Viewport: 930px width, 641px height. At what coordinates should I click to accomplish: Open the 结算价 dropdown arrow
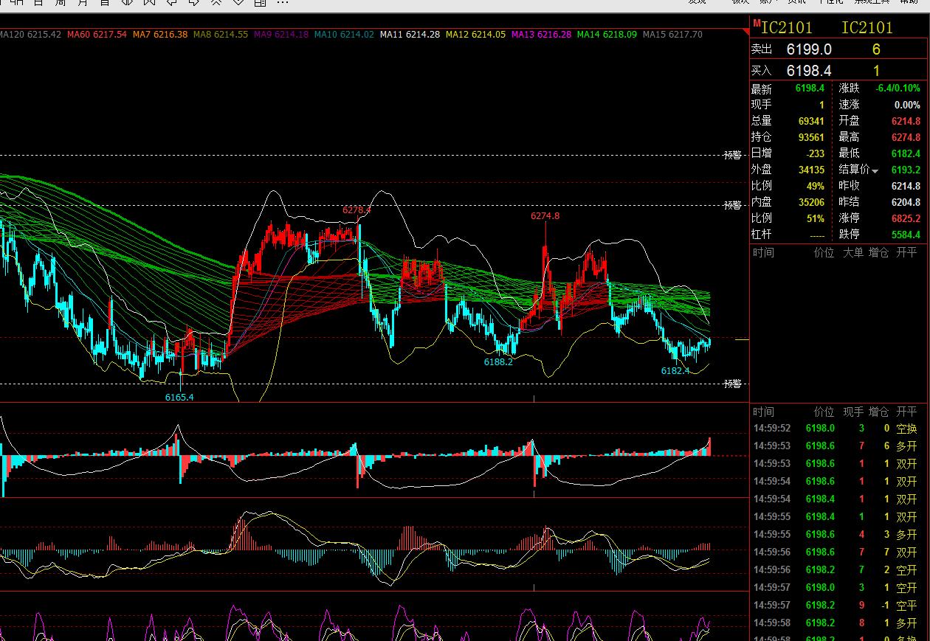coord(875,171)
